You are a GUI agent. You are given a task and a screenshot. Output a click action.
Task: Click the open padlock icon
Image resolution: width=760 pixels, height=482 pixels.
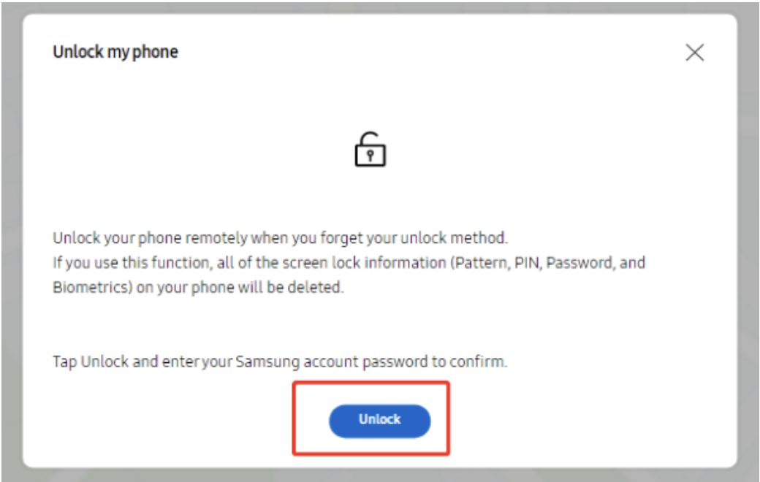pos(370,150)
